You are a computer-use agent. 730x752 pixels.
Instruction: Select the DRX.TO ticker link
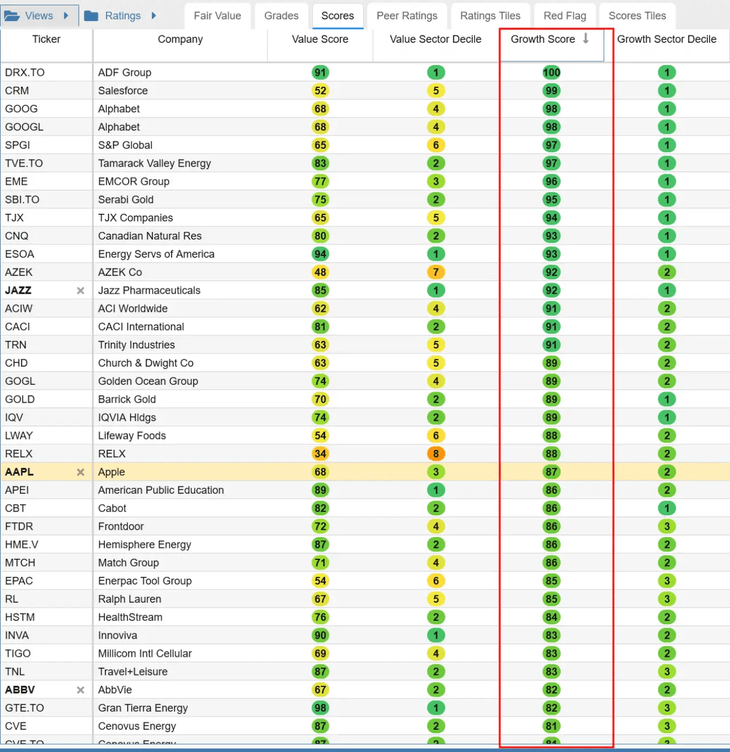tap(23, 72)
